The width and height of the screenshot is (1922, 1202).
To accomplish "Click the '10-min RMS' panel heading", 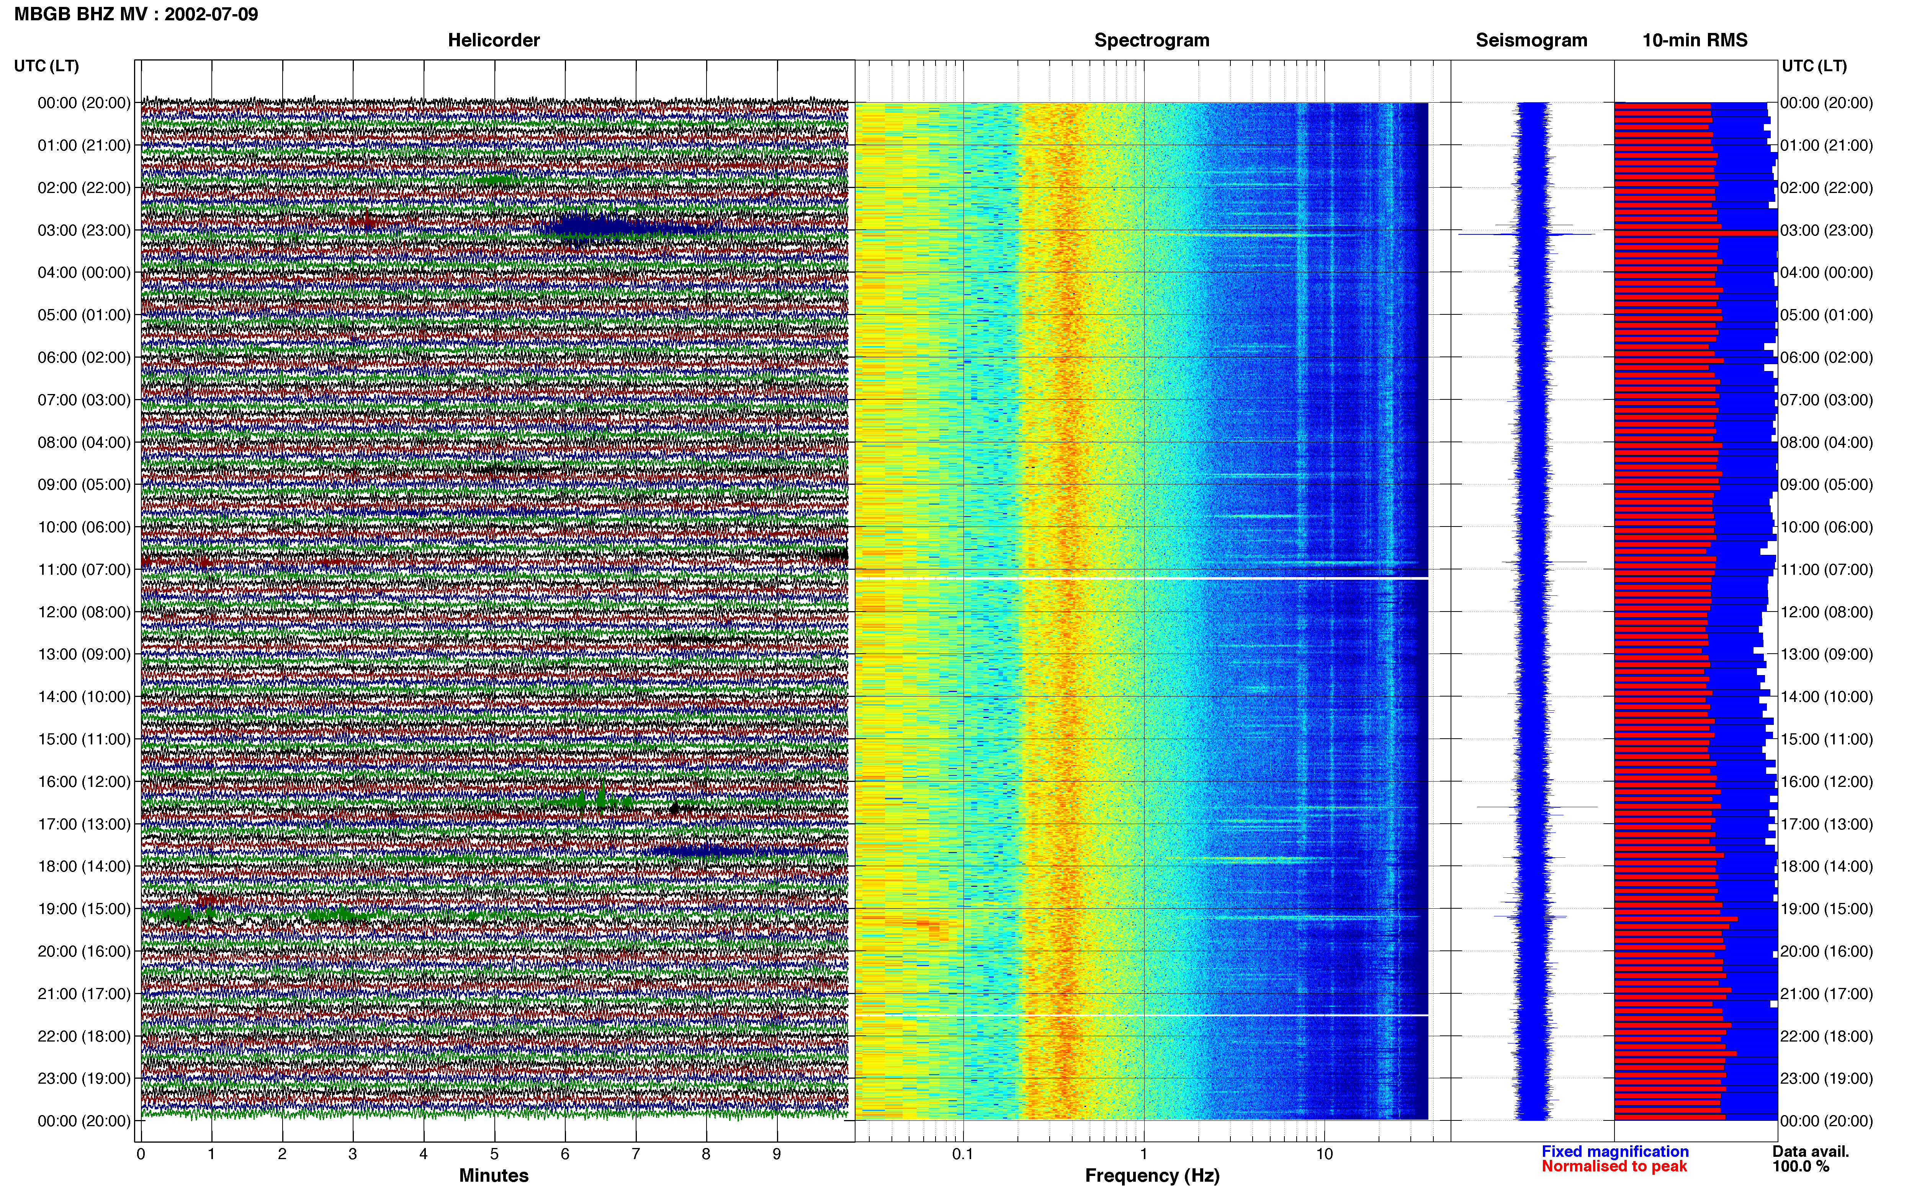I will click(1695, 40).
